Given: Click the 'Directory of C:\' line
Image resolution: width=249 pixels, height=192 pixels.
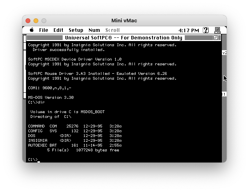Looking at the screenshot, I should [x=51, y=117].
